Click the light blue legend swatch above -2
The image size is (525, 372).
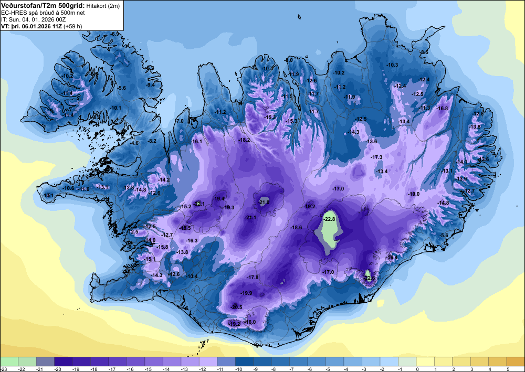[x=388, y=362]
